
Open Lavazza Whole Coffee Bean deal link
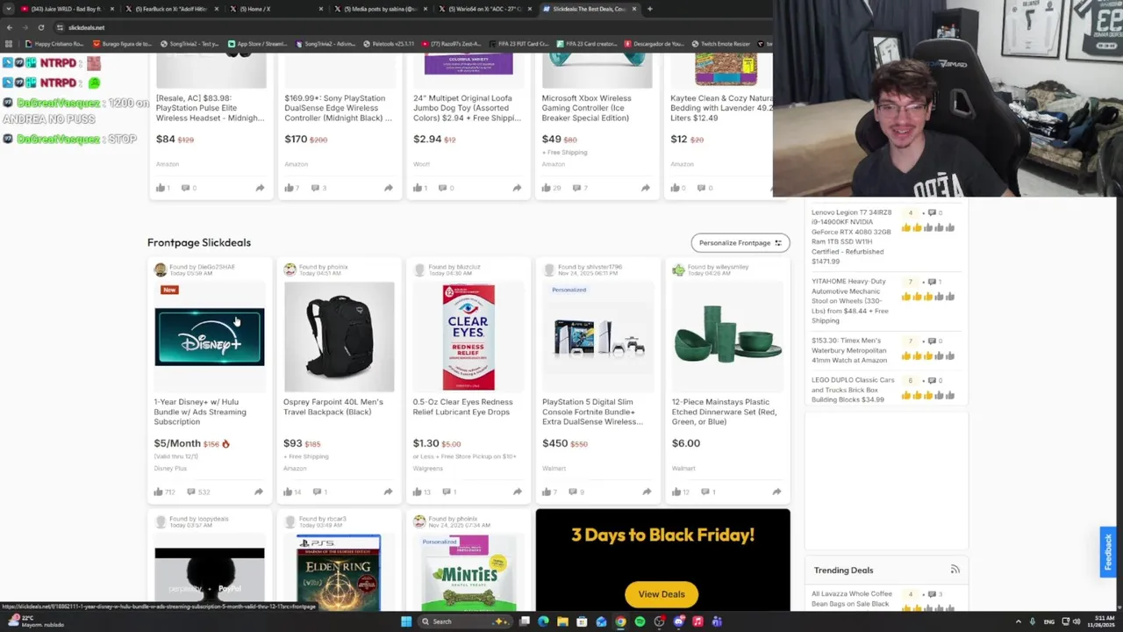click(x=851, y=599)
